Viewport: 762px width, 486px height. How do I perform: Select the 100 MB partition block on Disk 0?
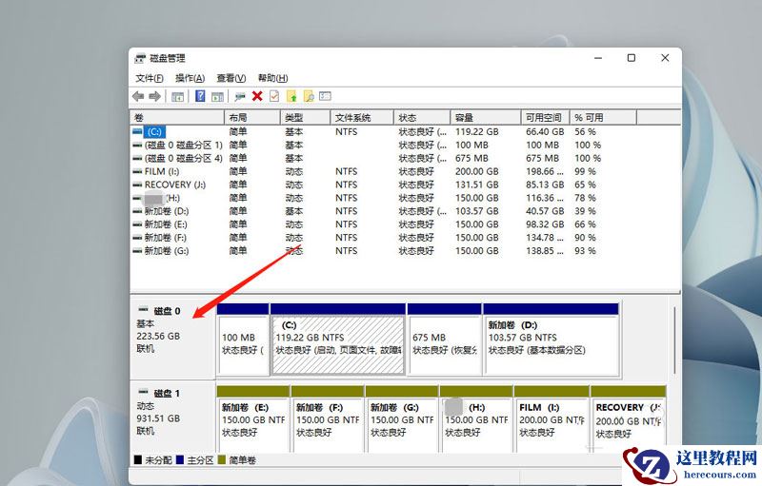[243, 339]
